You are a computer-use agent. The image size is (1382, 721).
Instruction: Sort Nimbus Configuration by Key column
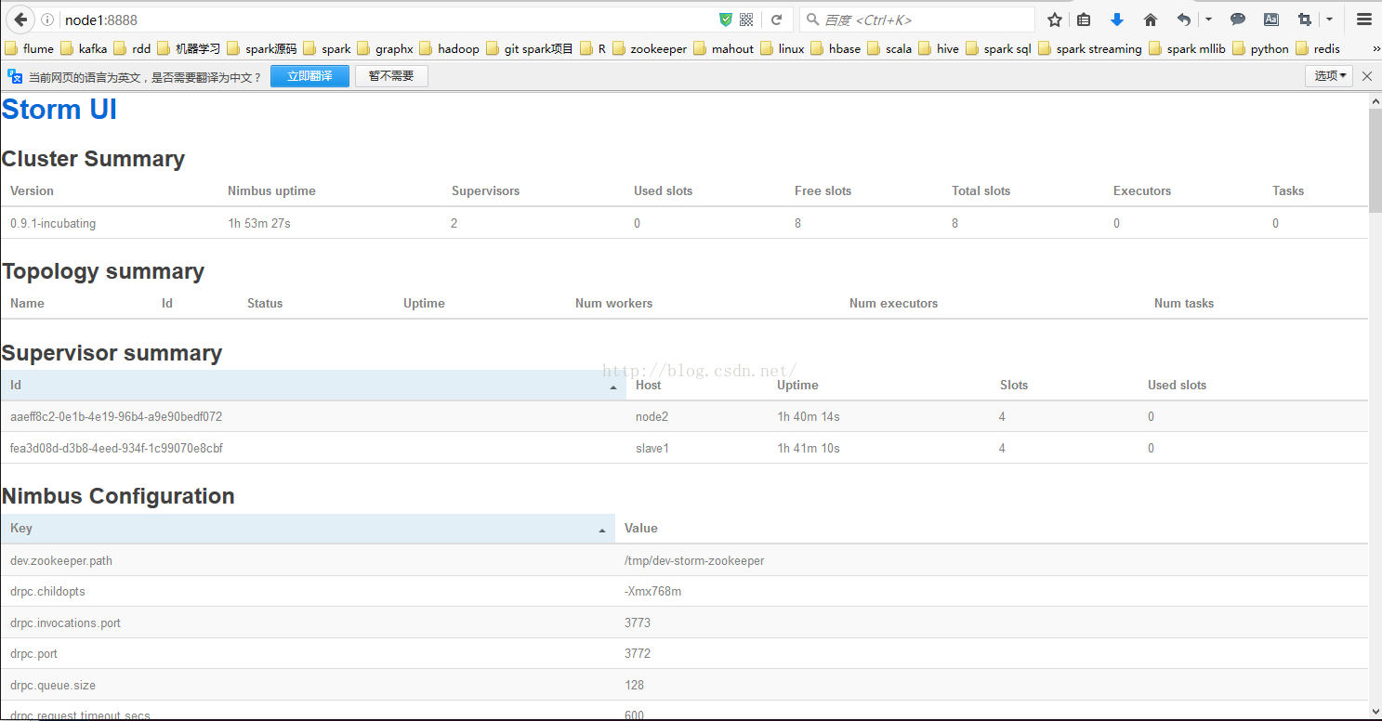[308, 529]
